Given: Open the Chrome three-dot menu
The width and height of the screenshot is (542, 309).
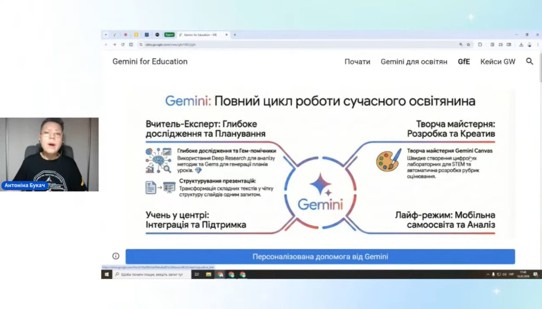Looking at the screenshot, I should (x=538, y=44).
